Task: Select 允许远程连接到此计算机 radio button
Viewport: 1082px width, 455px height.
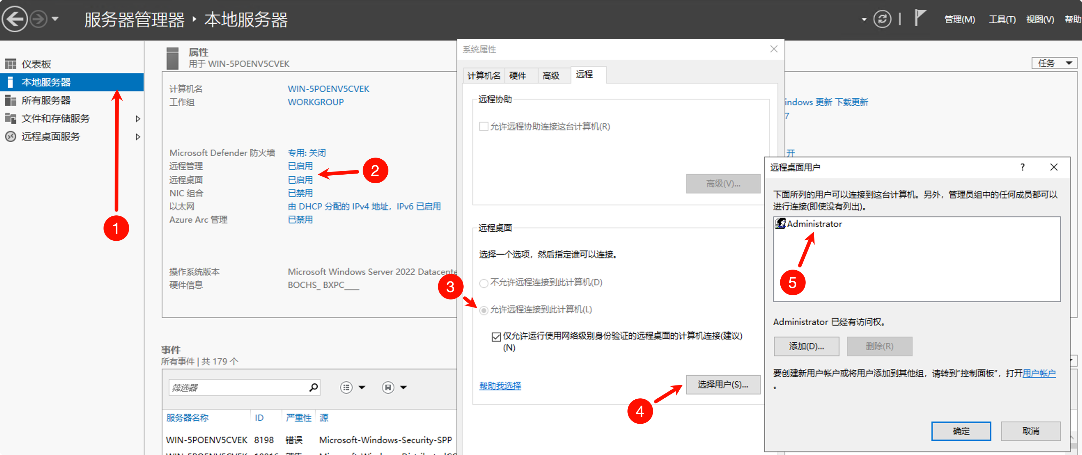Action: 484,310
